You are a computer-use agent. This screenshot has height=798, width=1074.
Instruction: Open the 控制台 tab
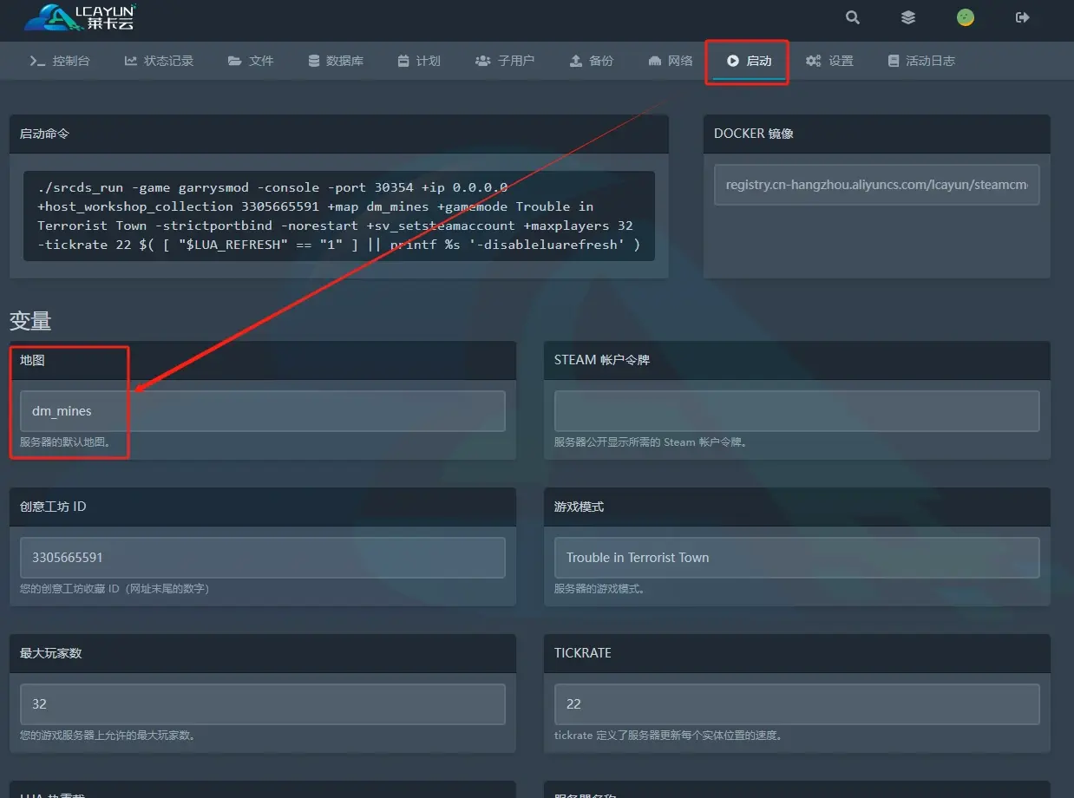[x=60, y=61]
